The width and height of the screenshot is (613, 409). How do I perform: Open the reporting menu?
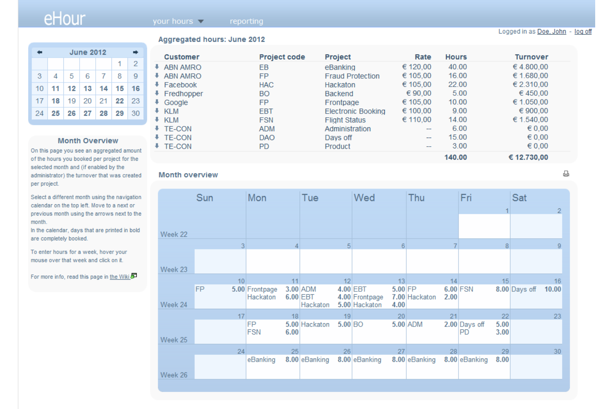click(246, 21)
